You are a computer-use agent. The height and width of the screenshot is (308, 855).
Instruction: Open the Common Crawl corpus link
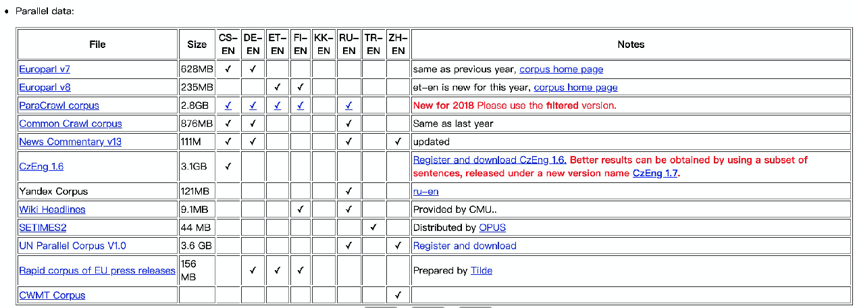coord(70,124)
